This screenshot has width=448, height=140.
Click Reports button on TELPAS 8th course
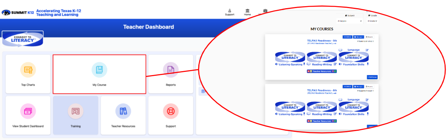369,87
